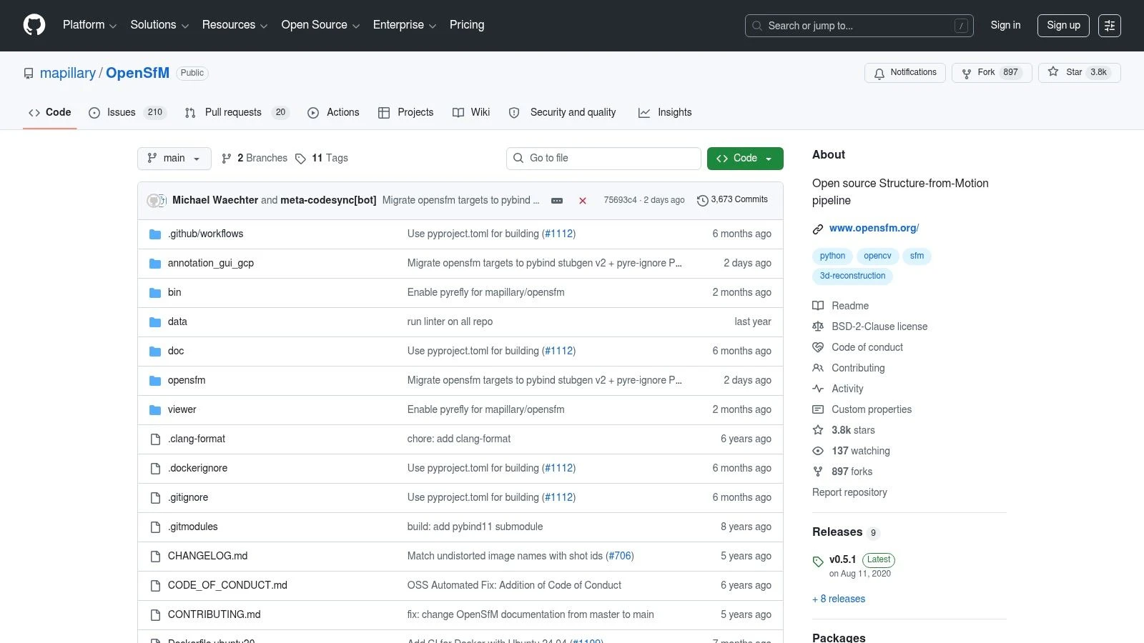Viewport: 1144px width, 643px height.
Task: Click the .clang-format file icon
Action: (155, 439)
